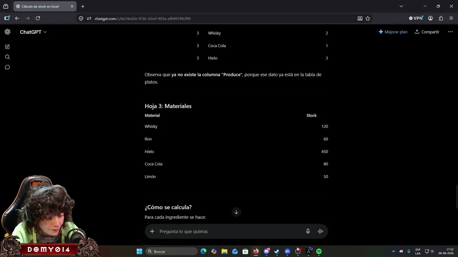Switch the ESP LAA keyboard language
Viewport: 458px width, 257px height.
coord(418,252)
